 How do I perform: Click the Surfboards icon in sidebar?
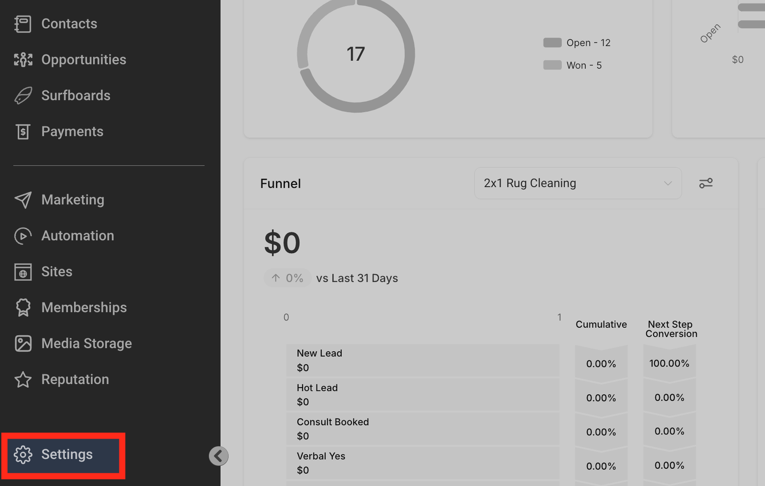[22, 96]
